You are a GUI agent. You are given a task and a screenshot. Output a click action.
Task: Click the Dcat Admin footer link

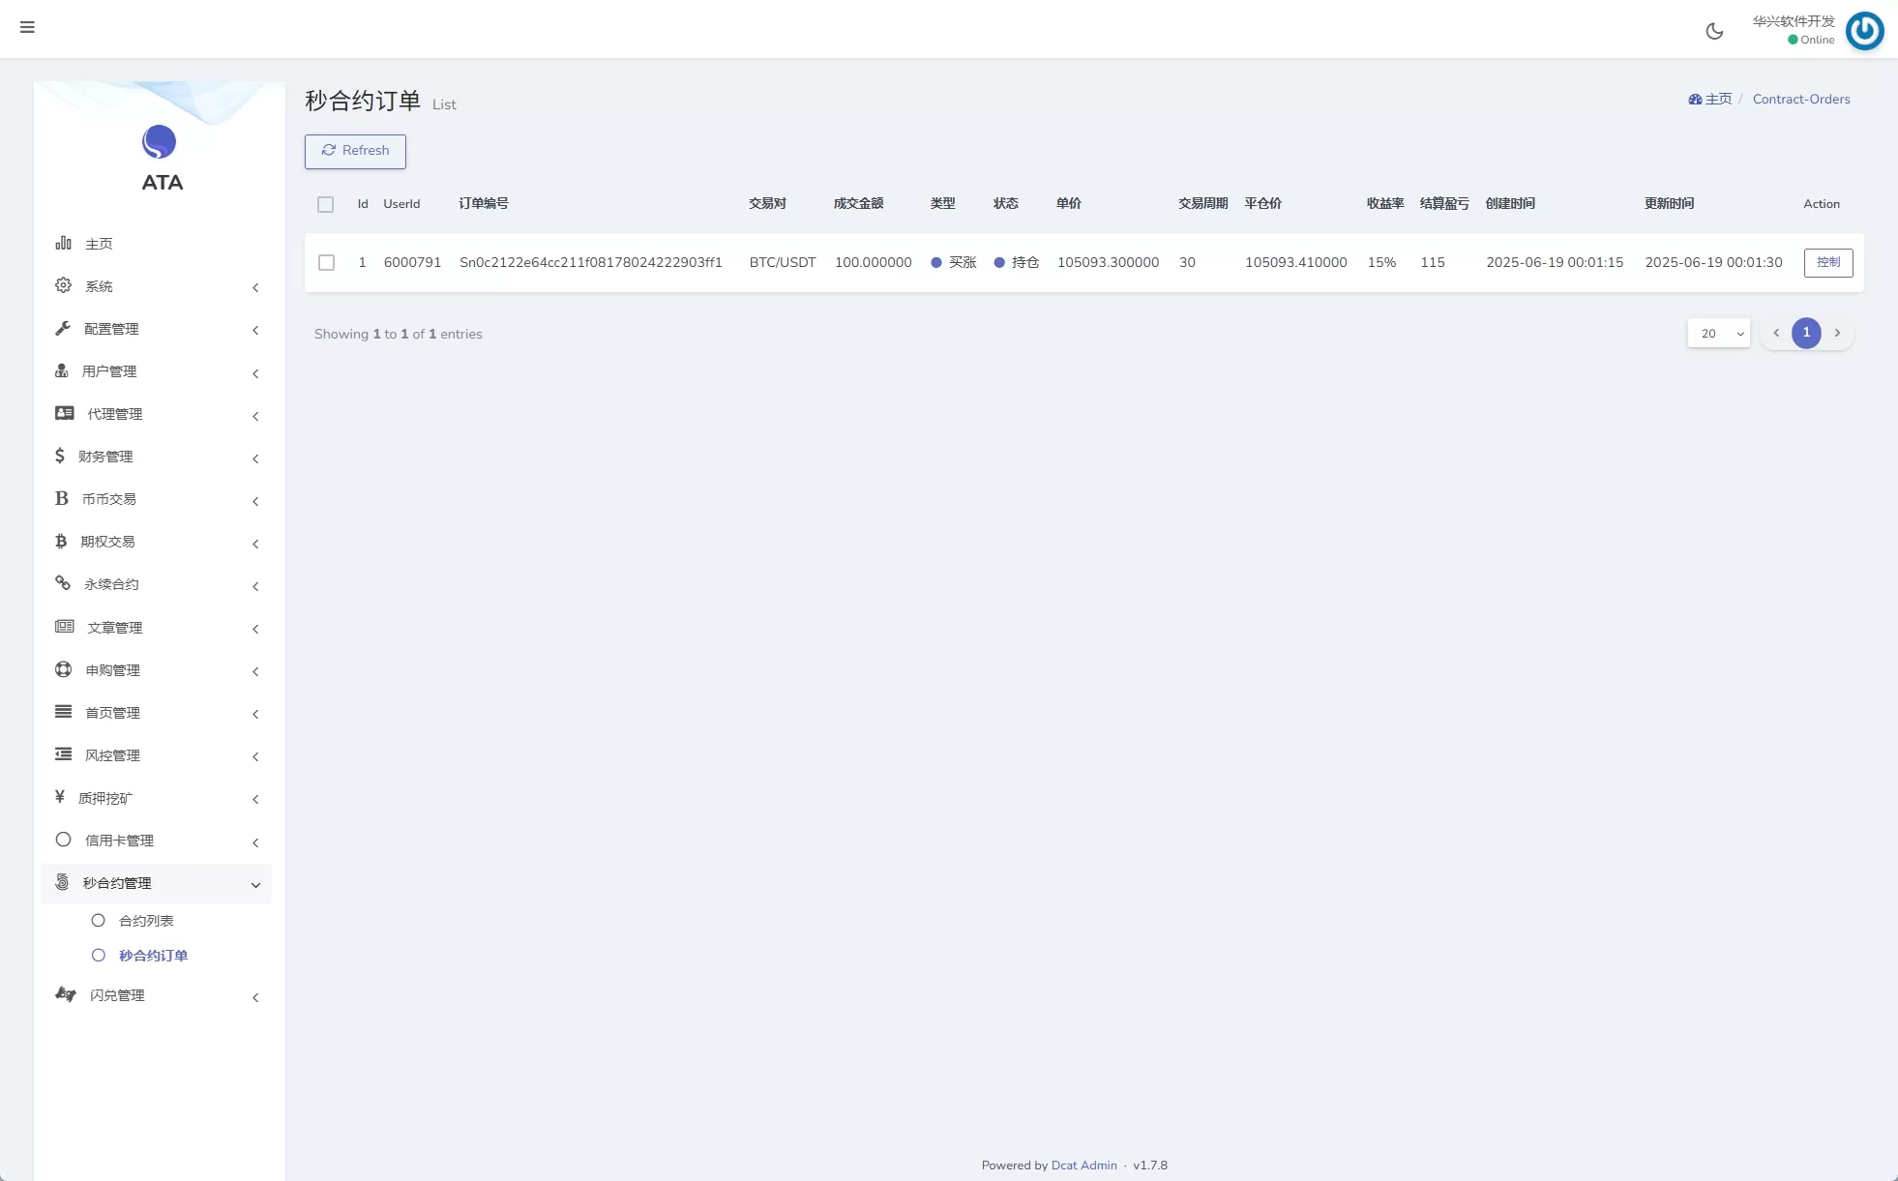click(1083, 1166)
